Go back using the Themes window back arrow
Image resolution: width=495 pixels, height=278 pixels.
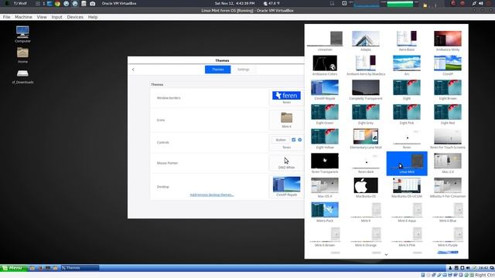[x=133, y=69]
